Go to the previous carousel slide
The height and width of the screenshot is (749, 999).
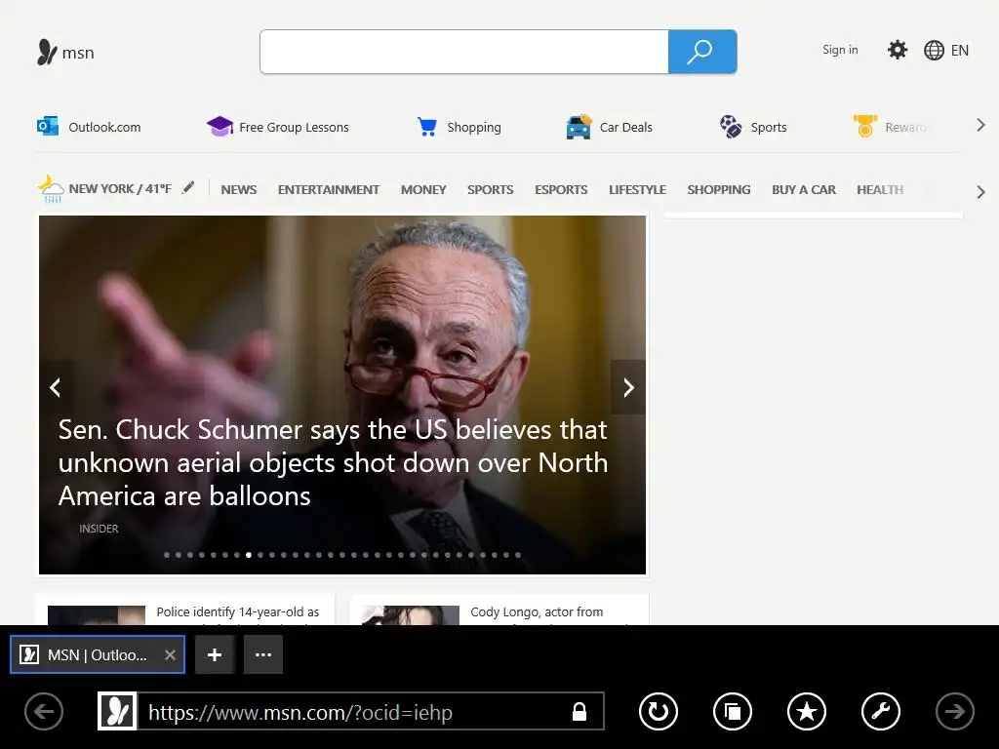56,387
